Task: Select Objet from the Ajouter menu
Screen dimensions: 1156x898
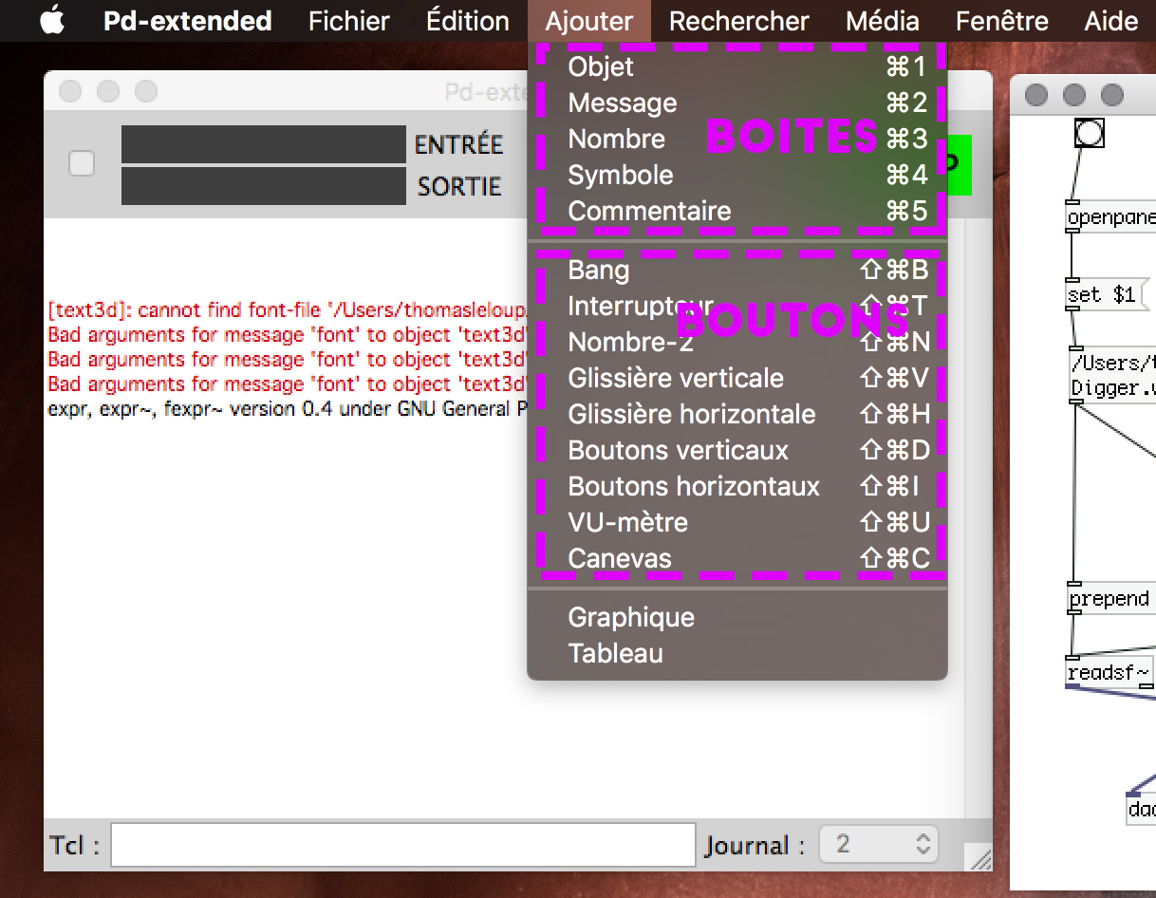Action: [601, 66]
